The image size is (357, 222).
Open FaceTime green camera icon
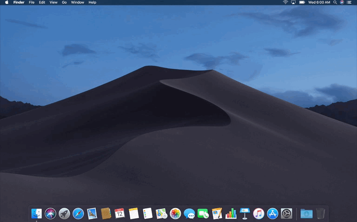pos(203,214)
